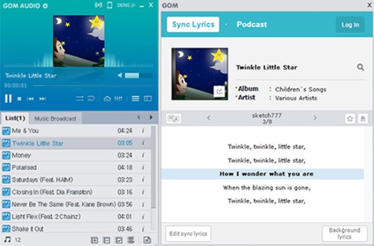
Task: Toggle repeat mode icon
Action: [x=91, y=99]
